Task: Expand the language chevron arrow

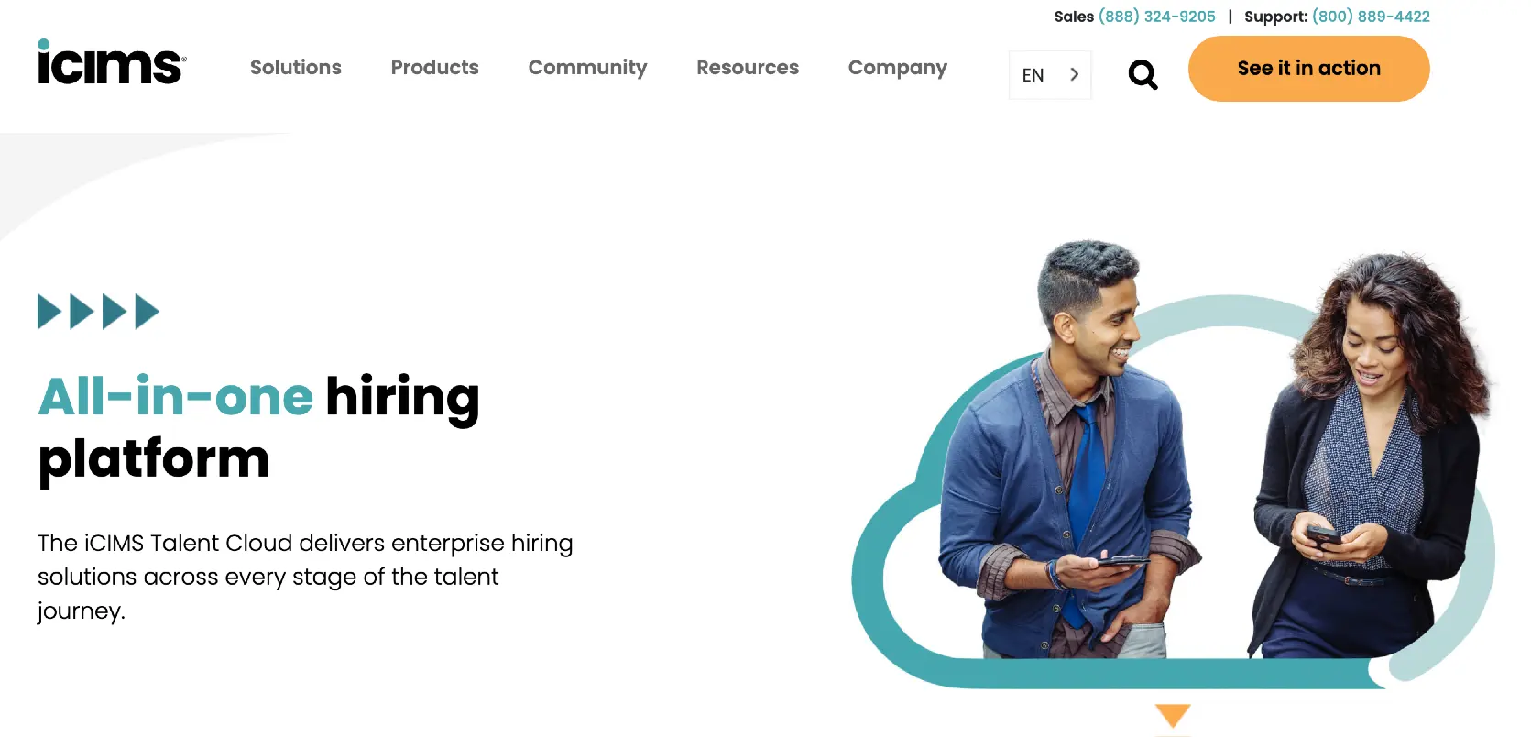Action: pyautogui.click(x=1075, y=74)
